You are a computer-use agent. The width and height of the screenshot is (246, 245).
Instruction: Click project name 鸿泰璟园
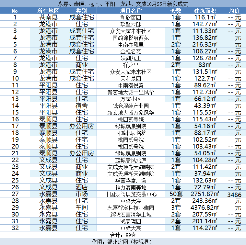coord(131,221)
